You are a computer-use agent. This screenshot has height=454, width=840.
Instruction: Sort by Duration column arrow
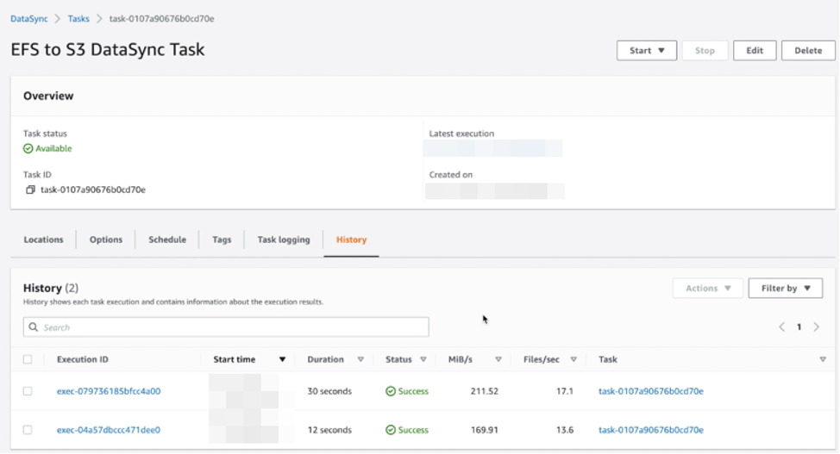click(x=360, y=359)
